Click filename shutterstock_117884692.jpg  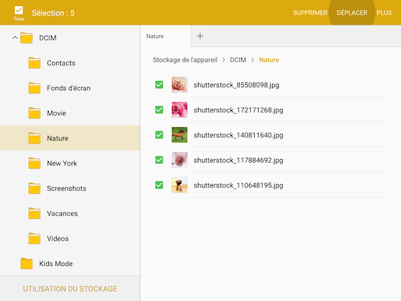pos(239,161)
